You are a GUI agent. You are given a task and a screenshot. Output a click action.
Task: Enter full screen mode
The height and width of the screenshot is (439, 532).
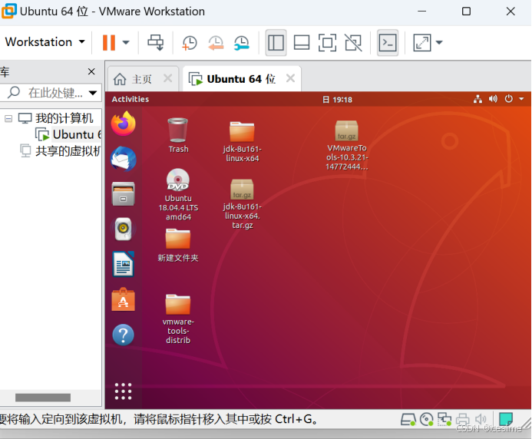(327, 43)
